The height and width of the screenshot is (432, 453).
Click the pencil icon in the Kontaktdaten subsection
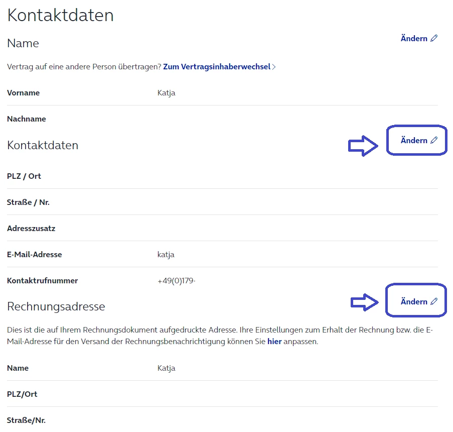tap(434, 141)
